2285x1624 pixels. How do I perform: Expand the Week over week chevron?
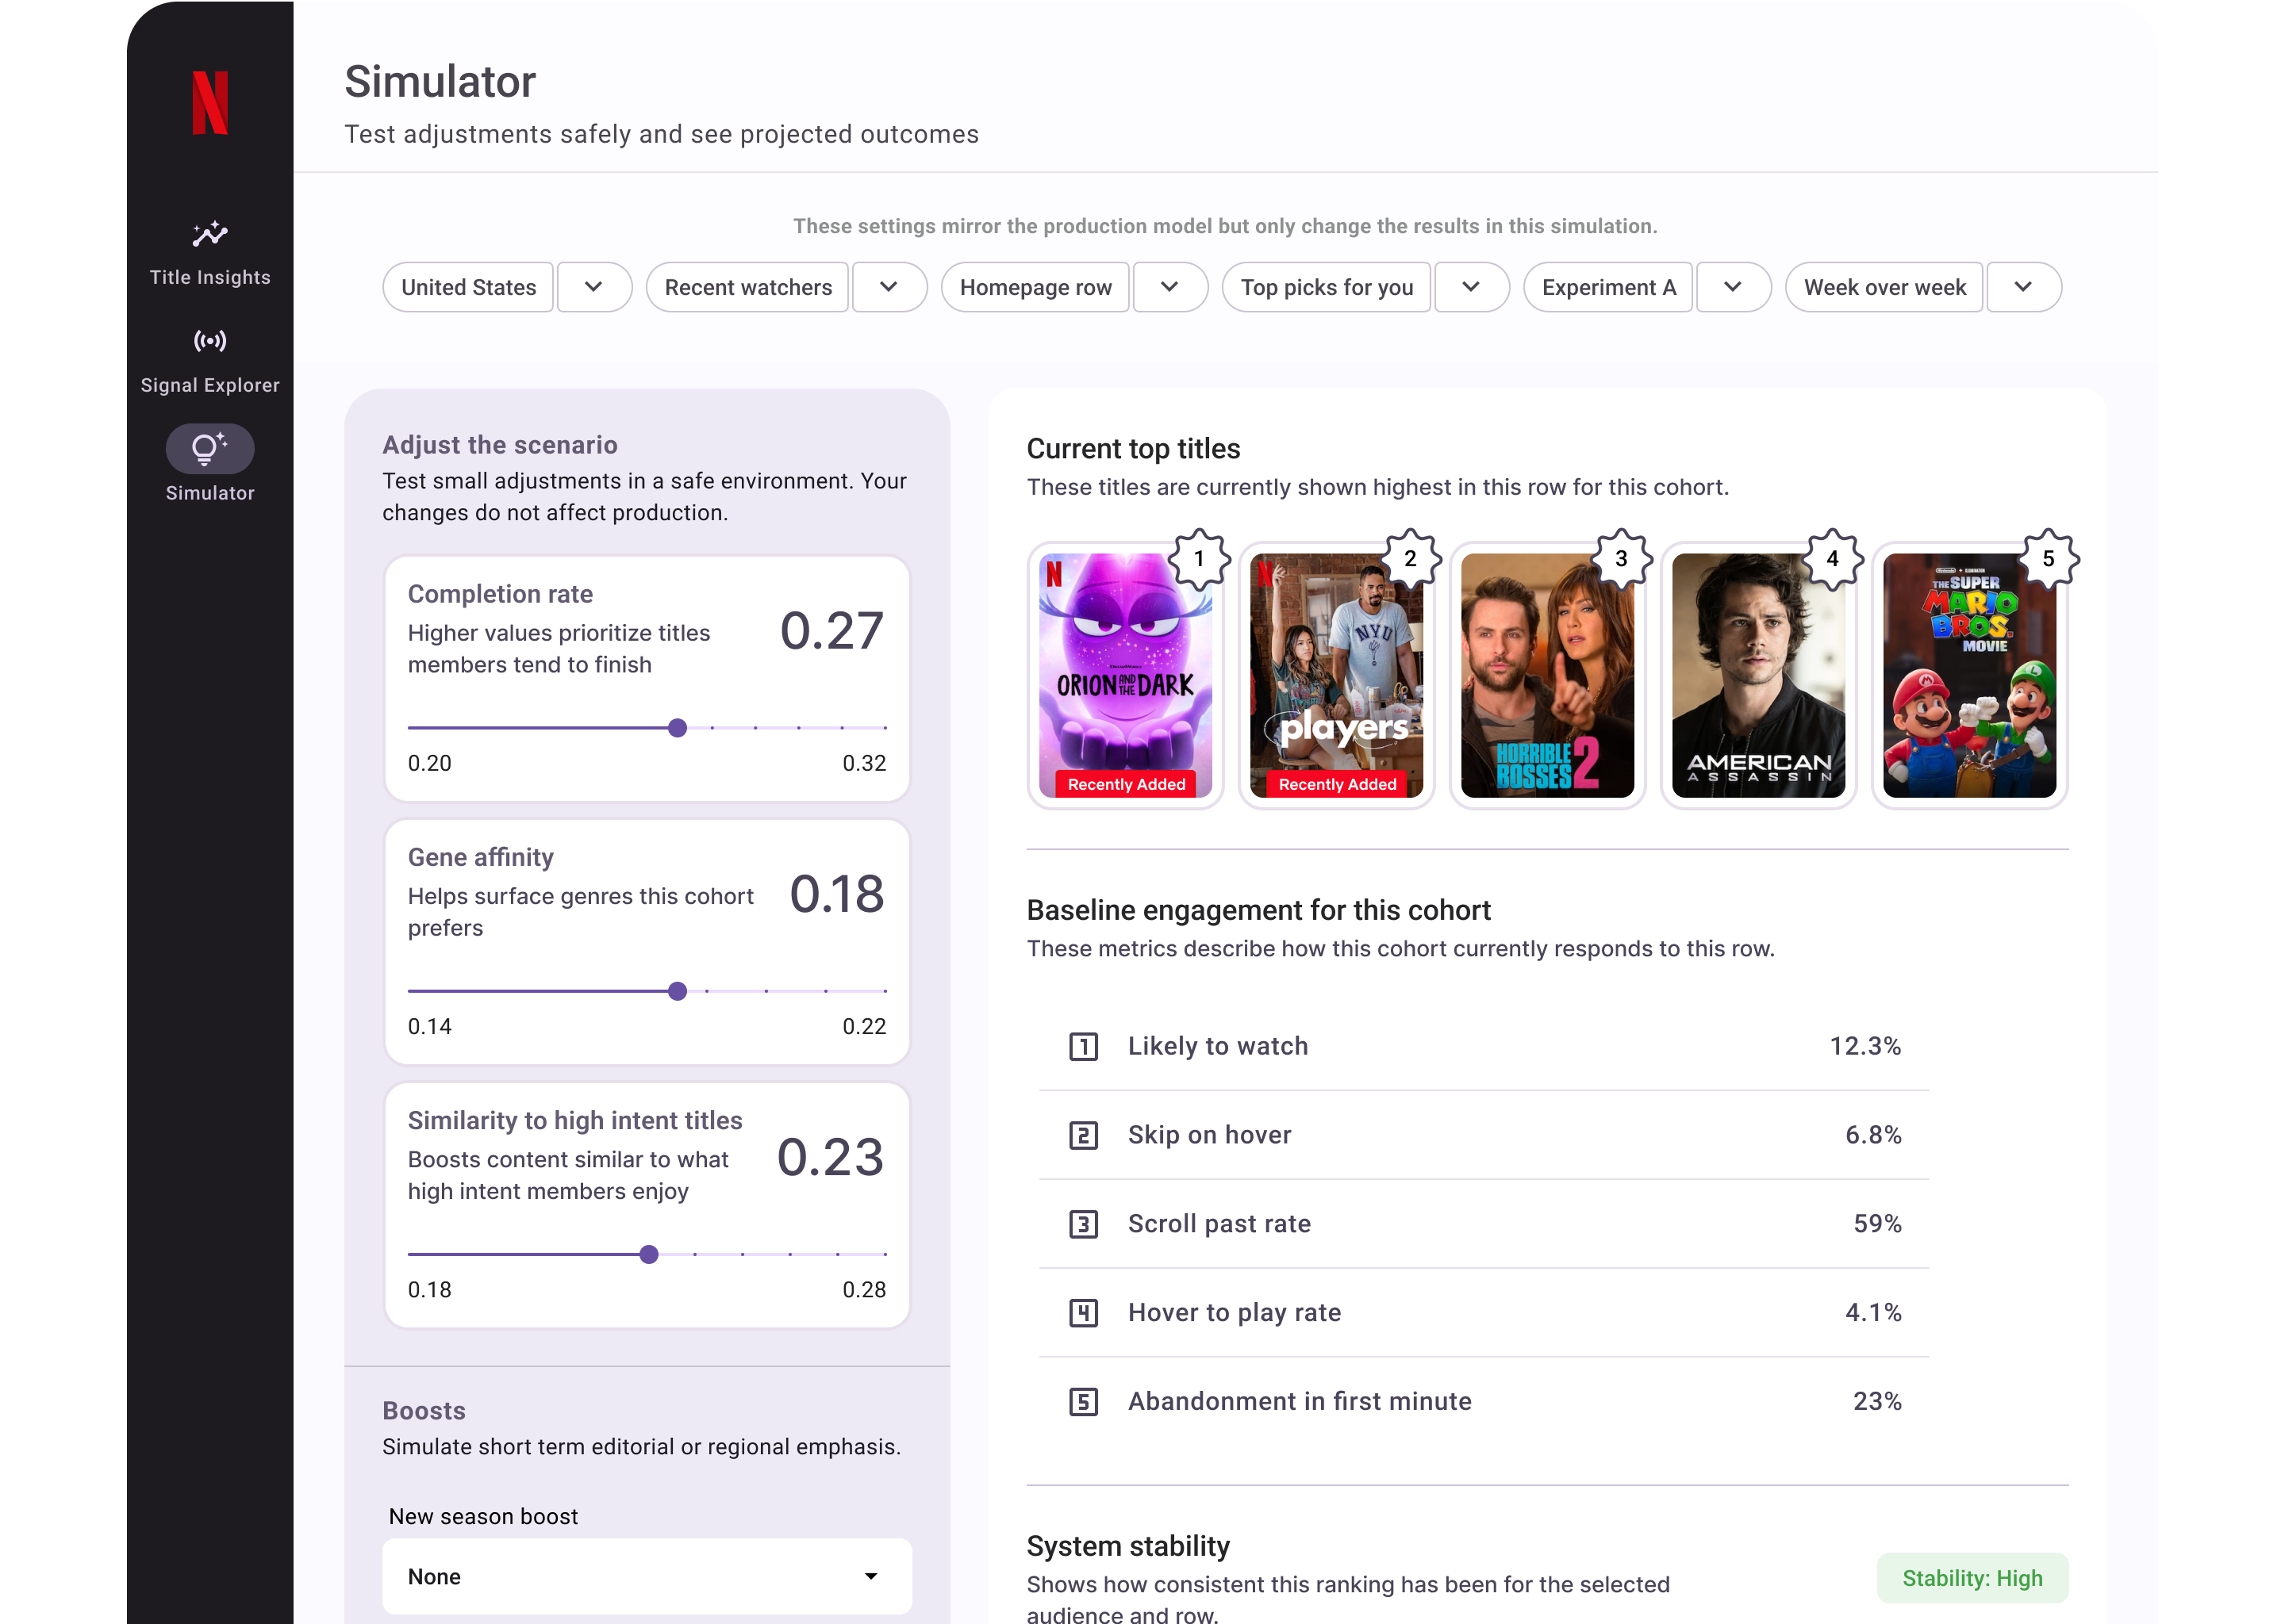tap(2023, 287)
